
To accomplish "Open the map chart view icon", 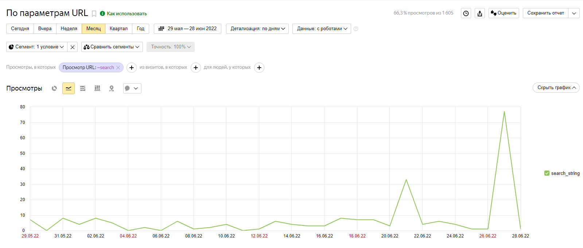I will click(112, 88).
